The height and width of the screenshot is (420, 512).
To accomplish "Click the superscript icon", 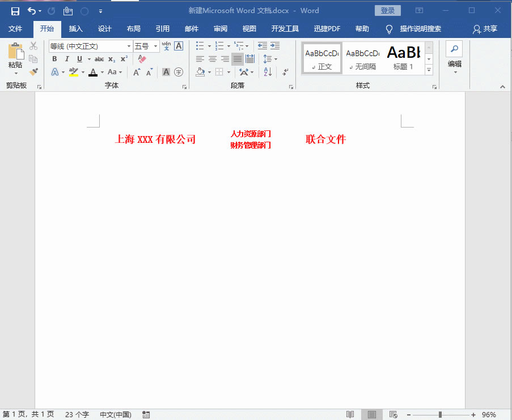I will coord(124,58).
